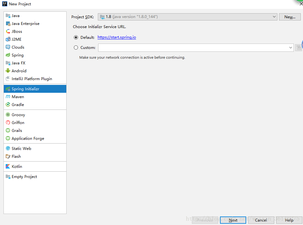This screenshot has width=303, height=225.
Task: Select Maven project type label
Action: point(18,97)
